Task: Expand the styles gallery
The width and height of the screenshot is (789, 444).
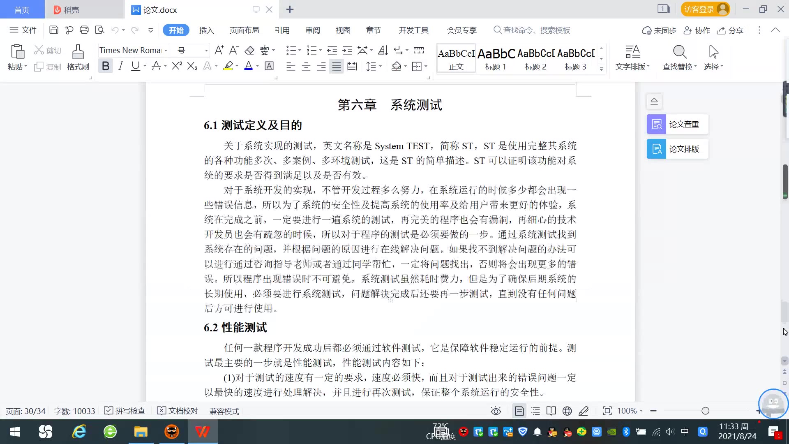Action: (x=601, y=69)
